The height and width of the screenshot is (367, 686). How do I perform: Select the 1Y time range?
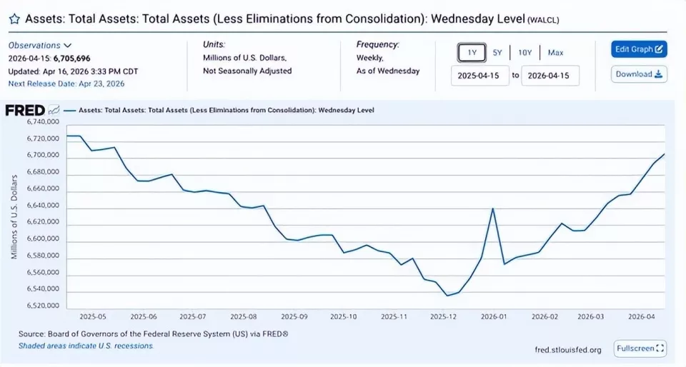(x=472, y=52)
